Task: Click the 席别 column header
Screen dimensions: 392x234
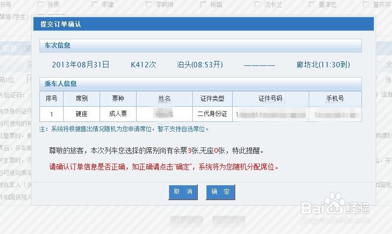Action: coord(81,99)
